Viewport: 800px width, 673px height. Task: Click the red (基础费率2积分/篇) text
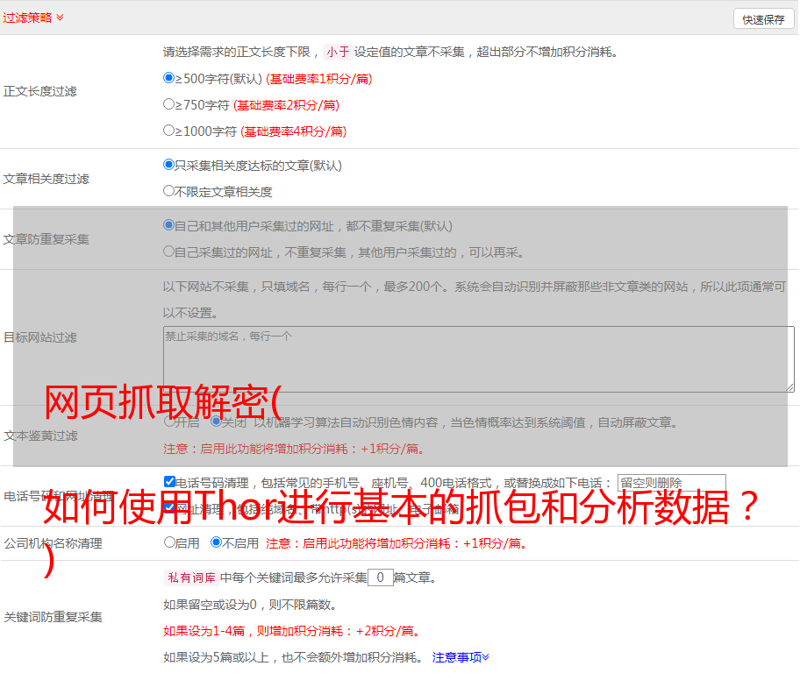(286, 105)
